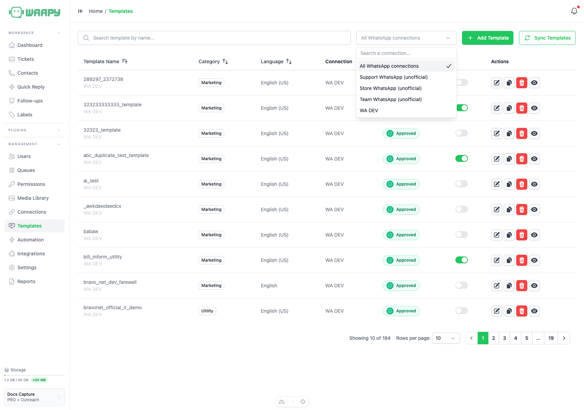Viewport: 584px width, 410px height.
Task: Open Media Library in sidebar
Action: coord(34,198)
